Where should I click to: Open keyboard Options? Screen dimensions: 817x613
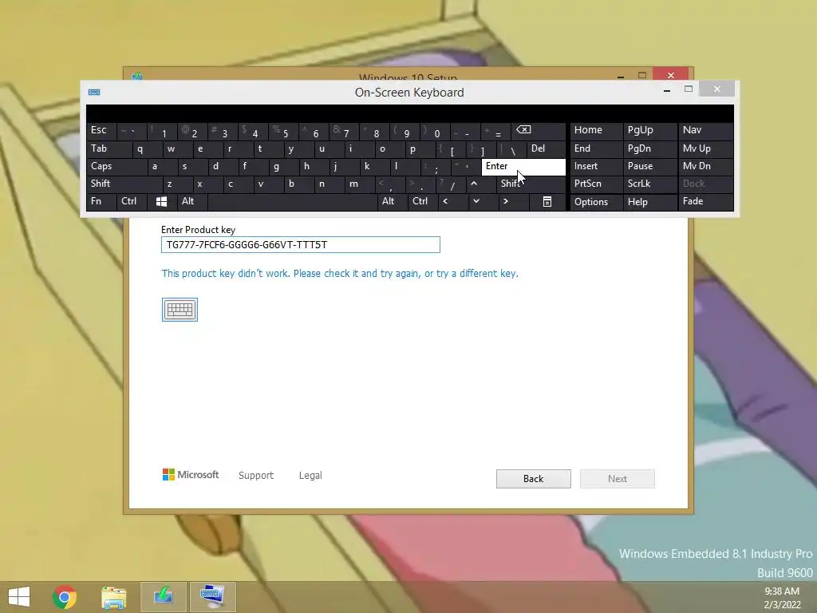point(597,202)
